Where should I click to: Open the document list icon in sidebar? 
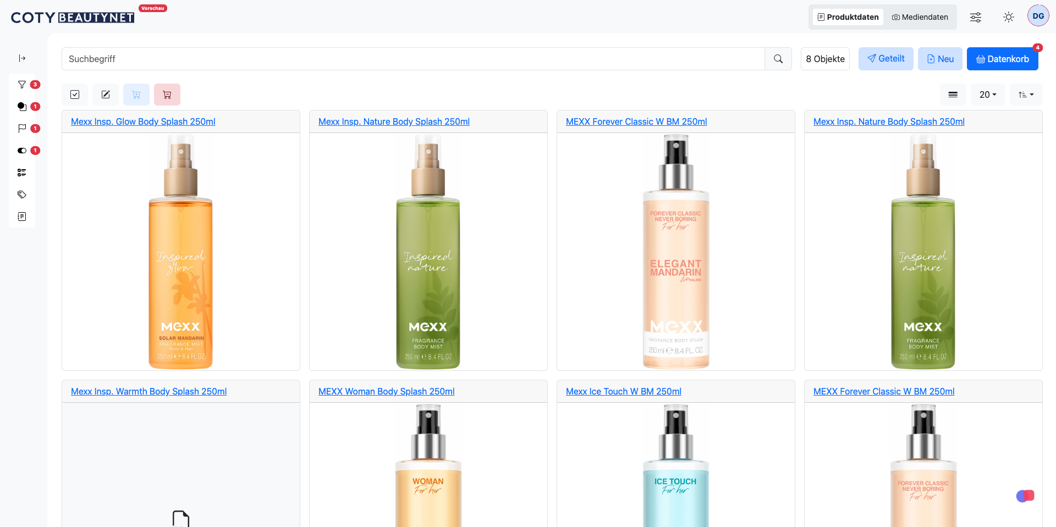[x=22, y=217]
